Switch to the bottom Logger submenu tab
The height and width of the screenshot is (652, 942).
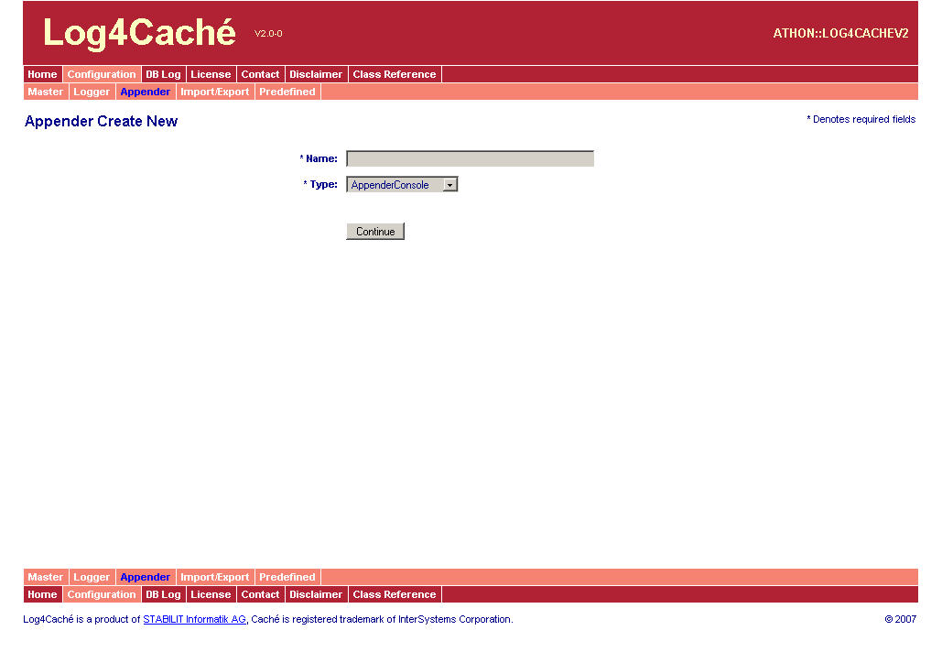(92, 577)
